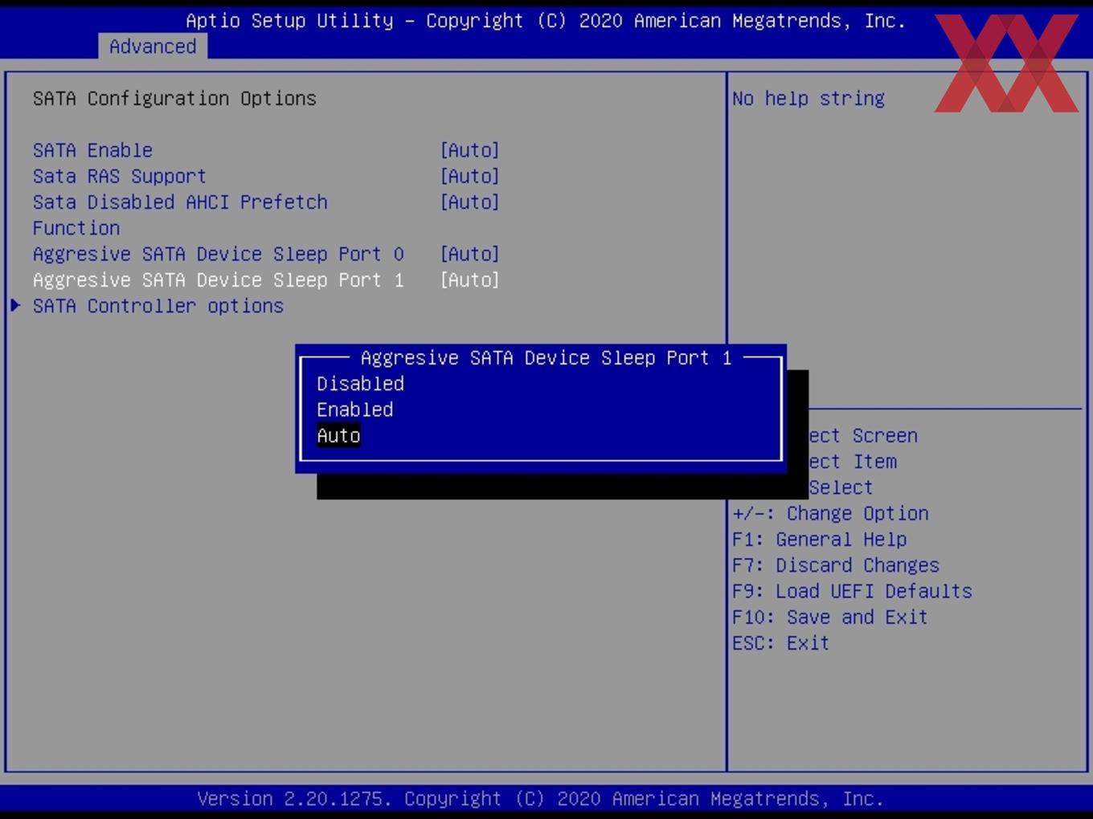The width and height of the screenshot is (1093, 819).
Task: Select Auto in the popup list
Action: tap(338, 435)
